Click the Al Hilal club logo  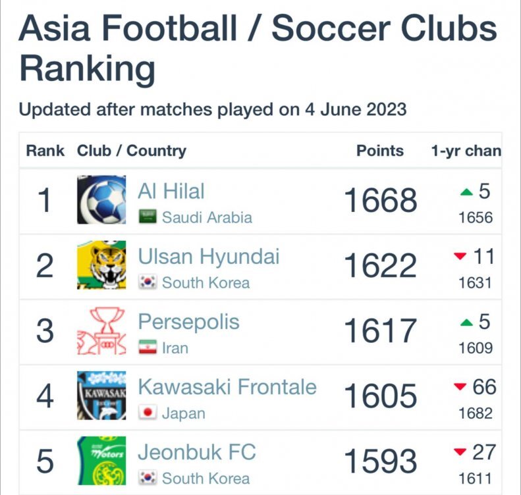pos(101,200)
